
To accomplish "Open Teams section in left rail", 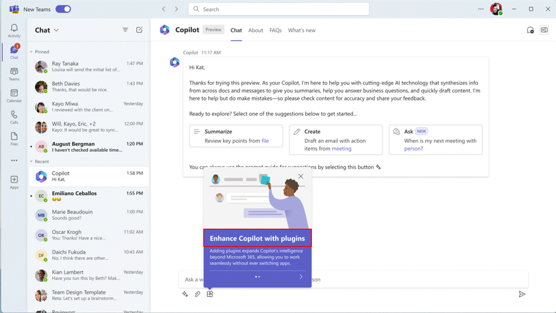I will tap(14, 73).
